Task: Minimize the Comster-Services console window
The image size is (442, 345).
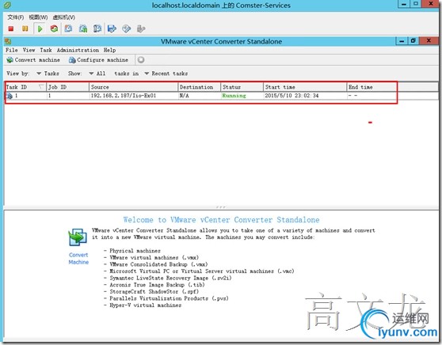Action: click(x=404, y=4)
